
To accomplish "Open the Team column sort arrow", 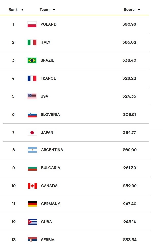I will click(54, 10).
